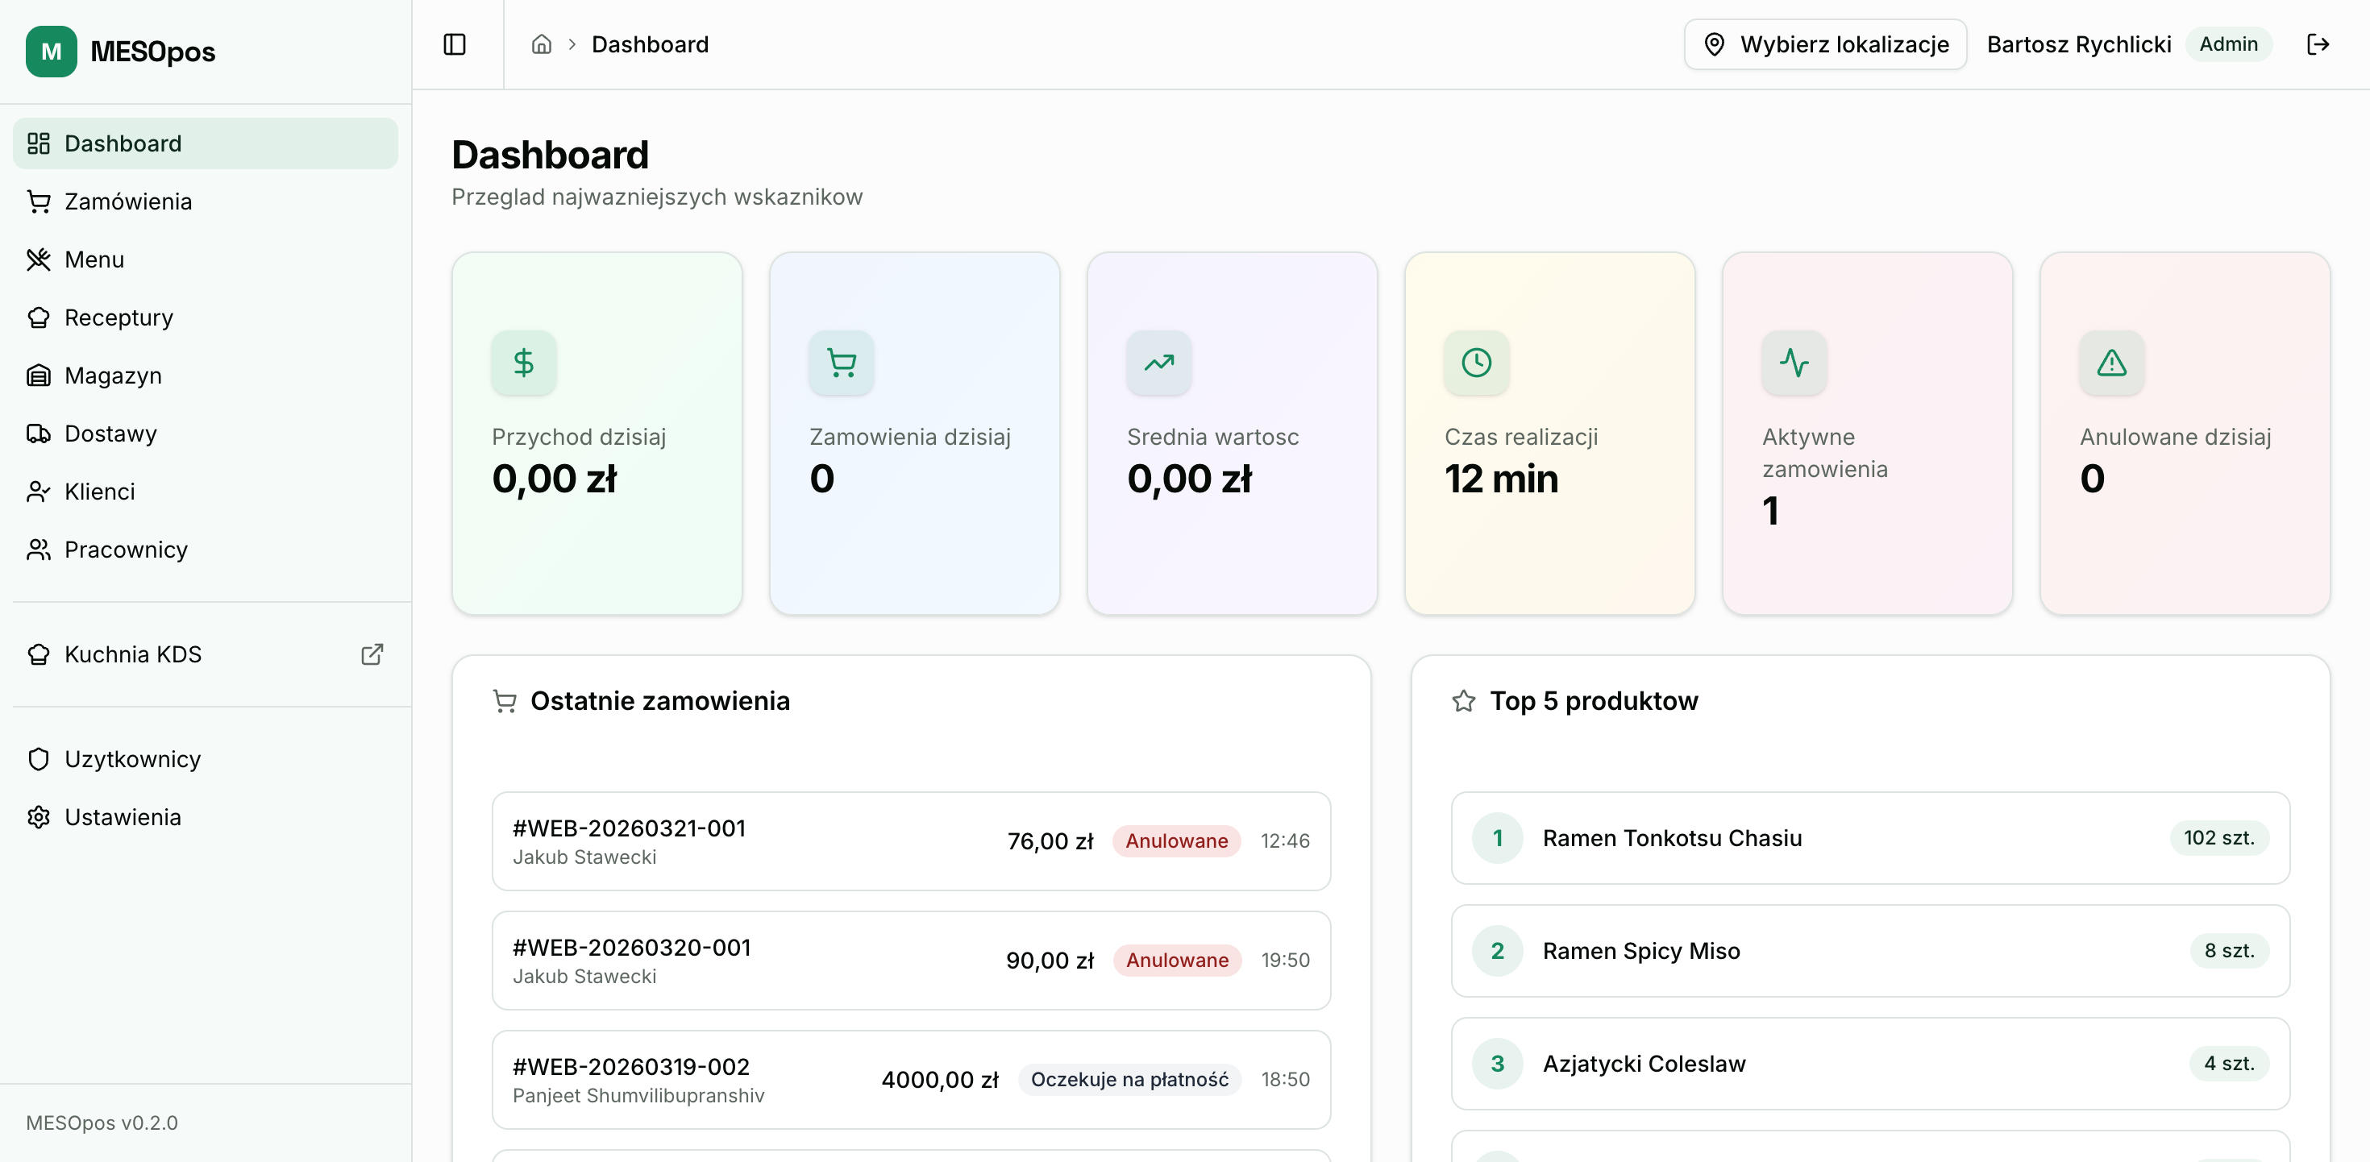Open the Wybierz lokalizacje selector
This screenshot has height=1162, width=2370.
(x=1825, y=44)
